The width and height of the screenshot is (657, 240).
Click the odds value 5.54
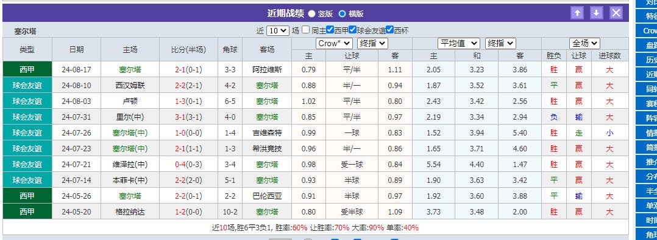point(434,165)
